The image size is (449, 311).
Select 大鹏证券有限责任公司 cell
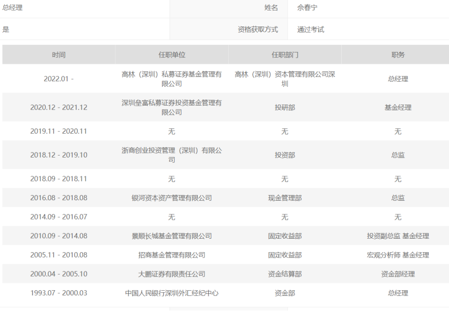(x=172, y=274)
